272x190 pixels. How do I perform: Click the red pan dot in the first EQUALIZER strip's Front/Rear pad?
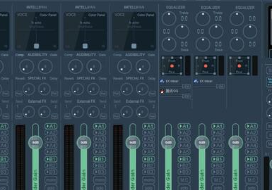click(172, 66)
